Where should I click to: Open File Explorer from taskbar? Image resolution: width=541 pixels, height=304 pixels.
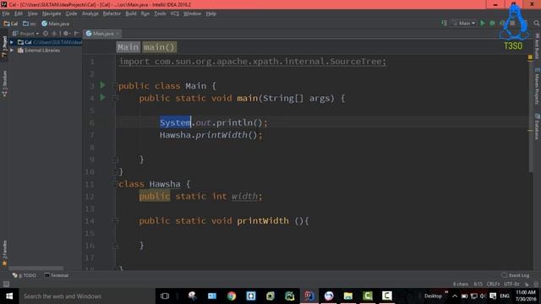point(347,296)
